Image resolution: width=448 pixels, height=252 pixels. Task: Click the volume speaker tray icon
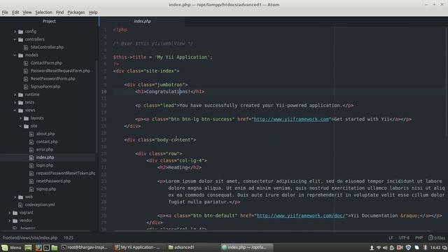click(385, 247)
